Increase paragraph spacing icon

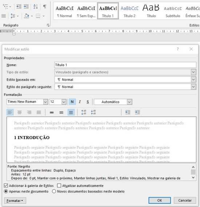coord(84,112)
